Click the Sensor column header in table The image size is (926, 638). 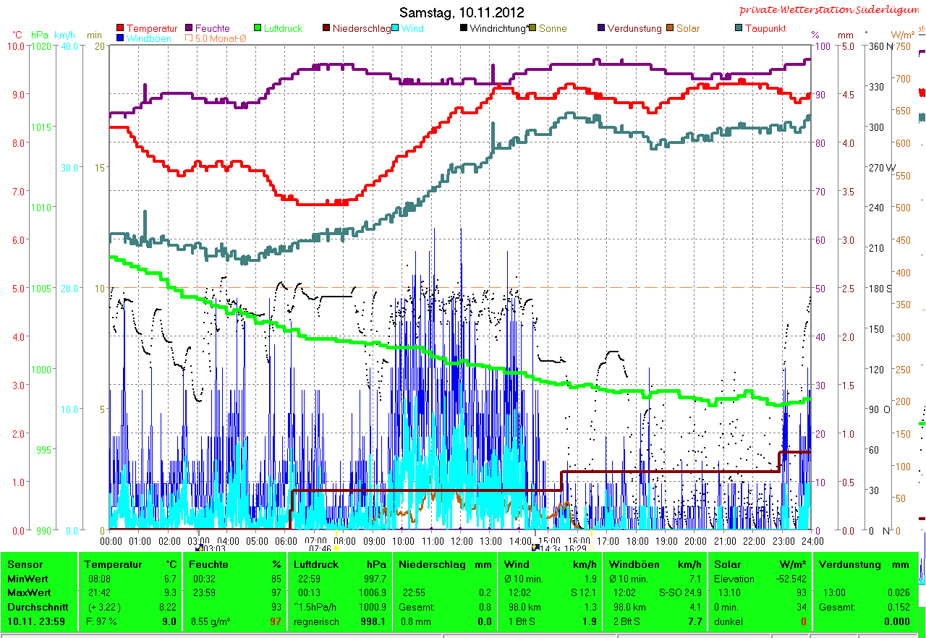tap(25, 564)
